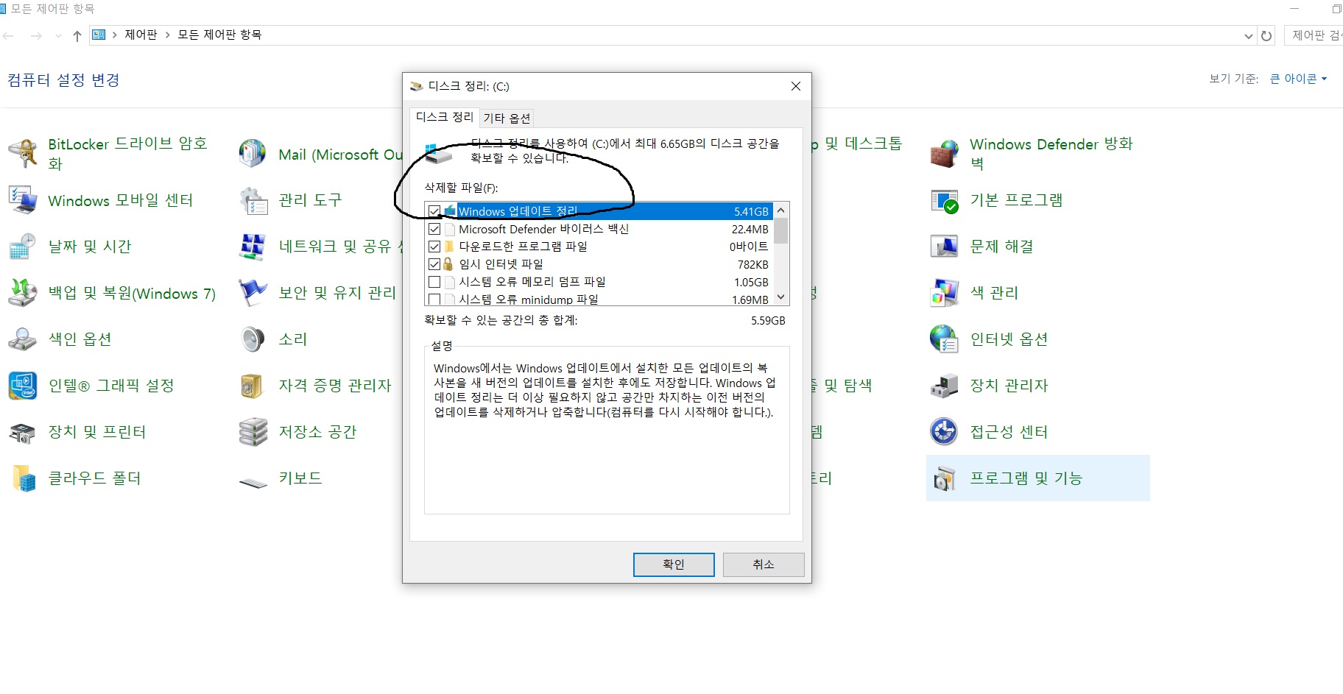
Task: Open 보안 및 유지 관리 flag icon
Action: click(253, 293)
